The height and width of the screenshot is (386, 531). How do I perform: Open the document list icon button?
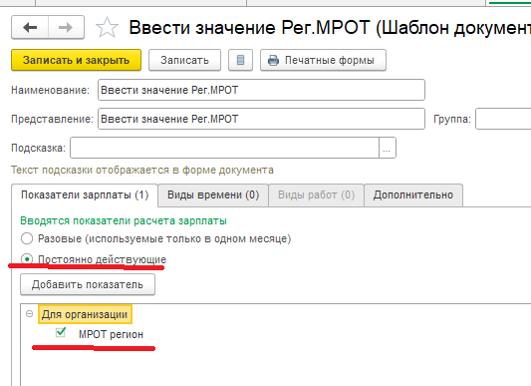pos(240,60)
